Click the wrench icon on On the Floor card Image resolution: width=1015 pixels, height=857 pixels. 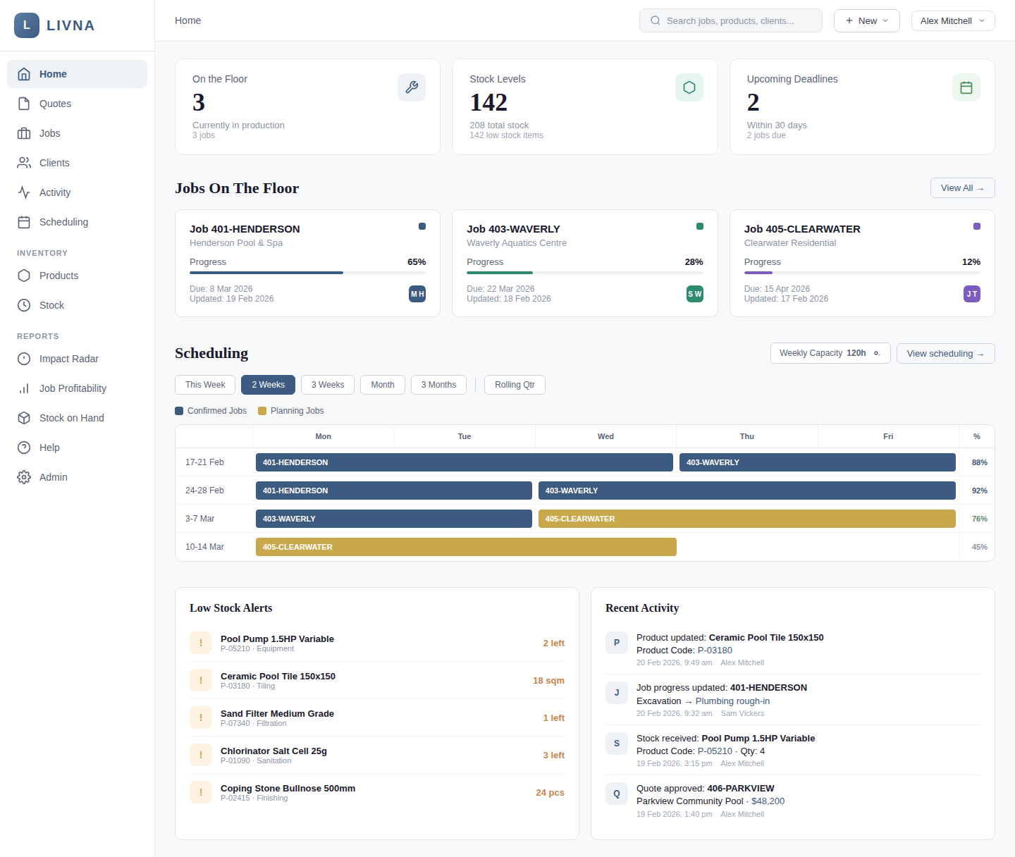tap(412, 87)
